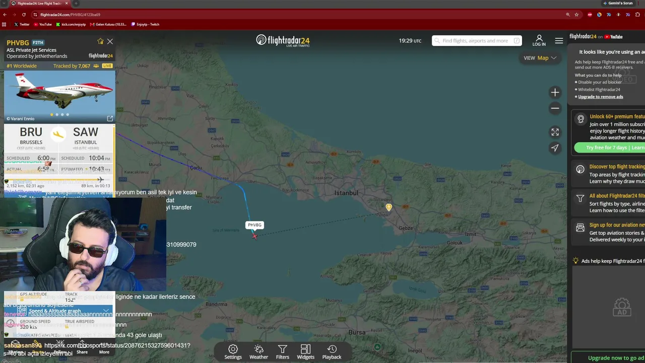The height and width of the screenshot is (363, 645).
Task: Open the Filters toolbar item
Action: click(283, 352)
